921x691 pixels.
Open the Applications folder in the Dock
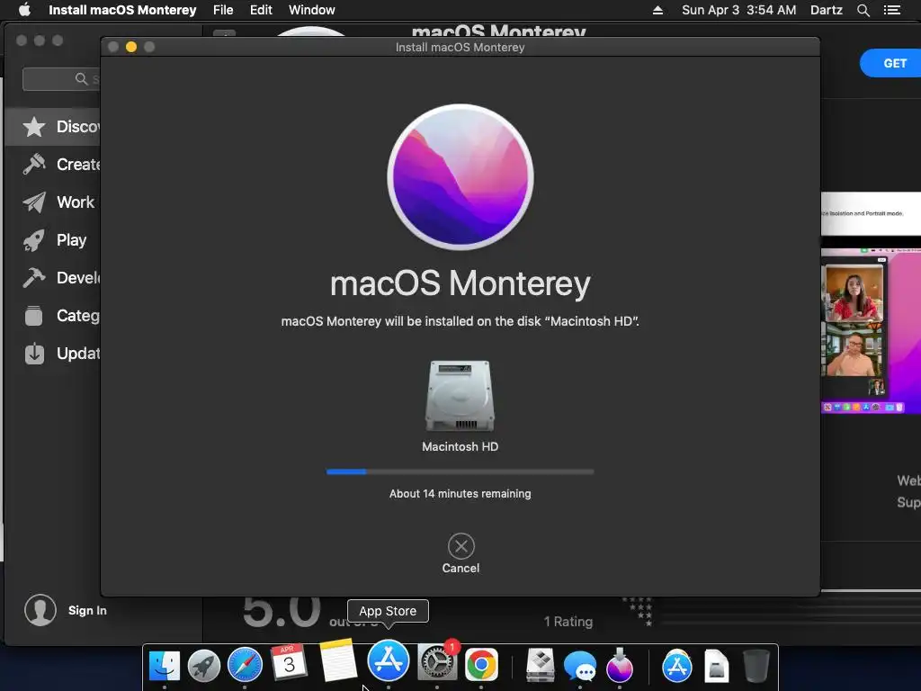coord(676,666)
